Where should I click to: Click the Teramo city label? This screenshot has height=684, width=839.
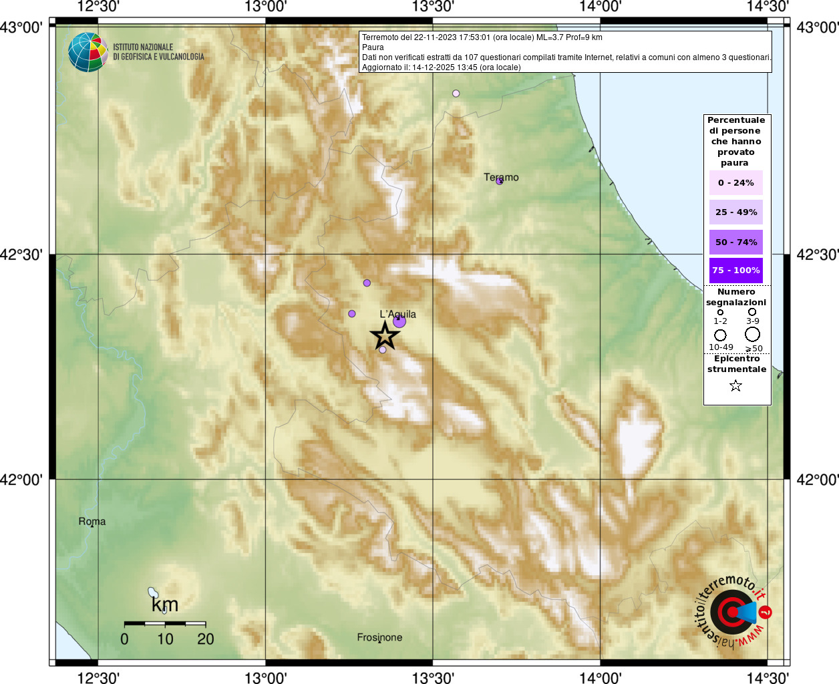[501, 177]
